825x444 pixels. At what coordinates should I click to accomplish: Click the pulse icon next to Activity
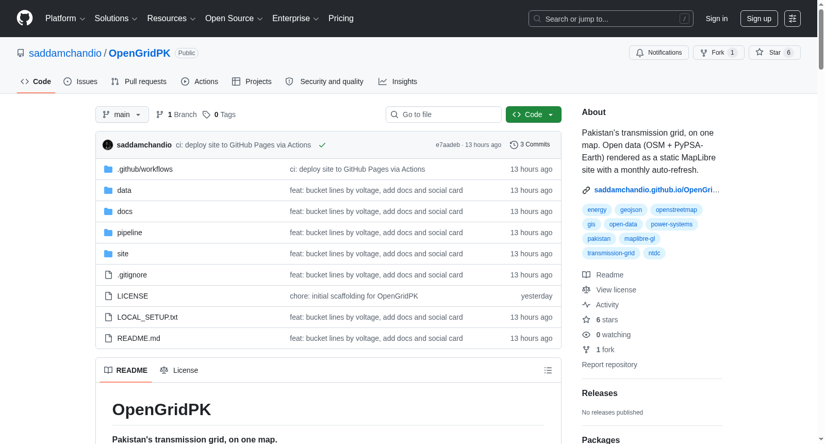(x=586, y=305)
